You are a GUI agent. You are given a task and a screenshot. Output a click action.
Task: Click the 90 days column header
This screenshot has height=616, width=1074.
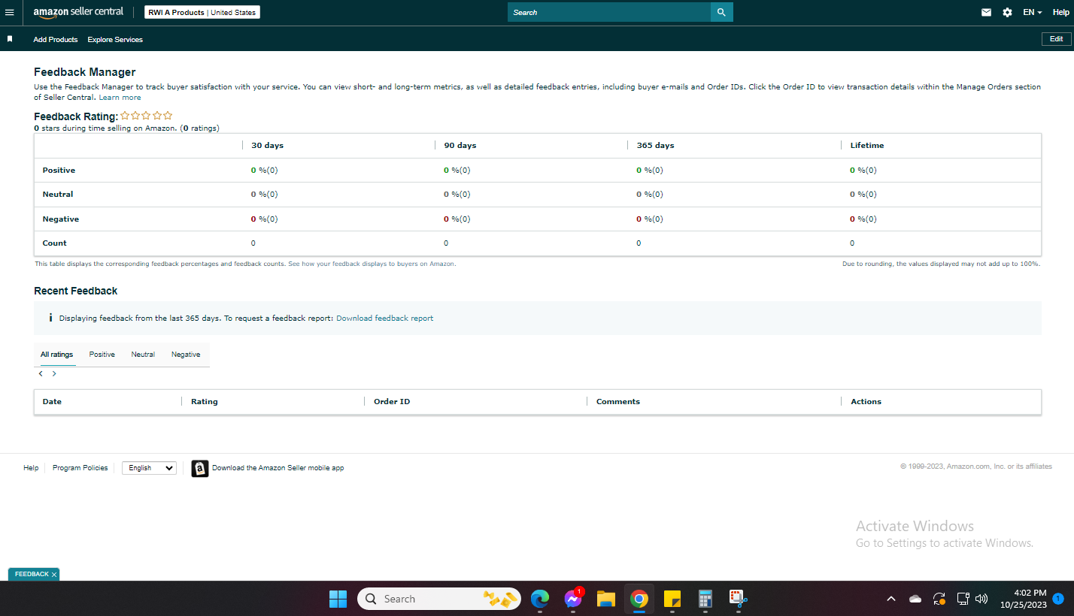[460, 146]
